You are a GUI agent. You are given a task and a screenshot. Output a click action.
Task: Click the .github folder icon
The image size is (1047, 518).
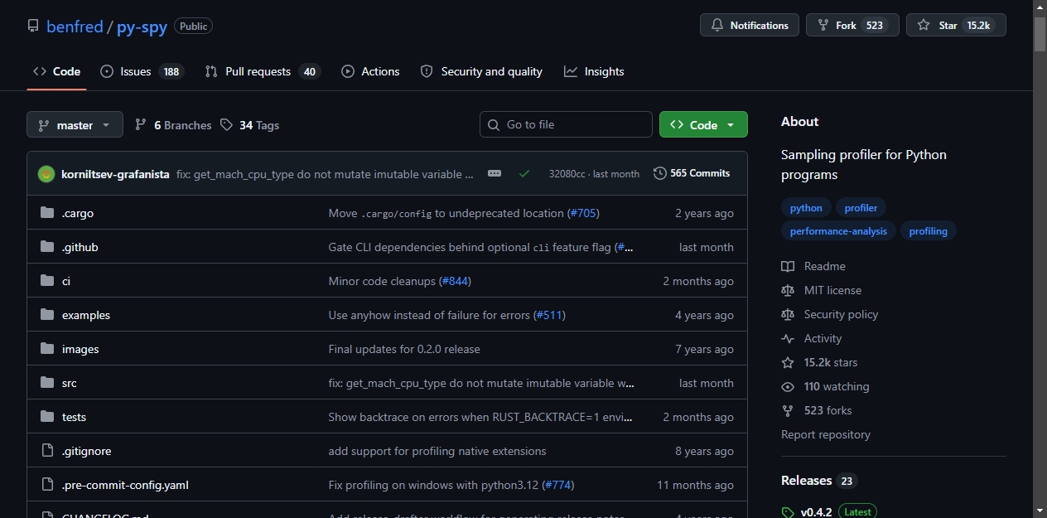(x=47, y=247)
